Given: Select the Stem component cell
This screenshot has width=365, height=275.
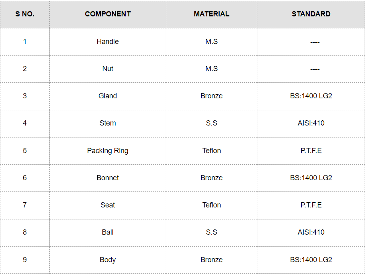Looking at the screenshot, I should [x=108, y=123].
